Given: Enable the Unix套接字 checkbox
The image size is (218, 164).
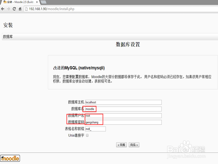Looking at the screenshot, I should pyautogui.click(x=87, y=135).
